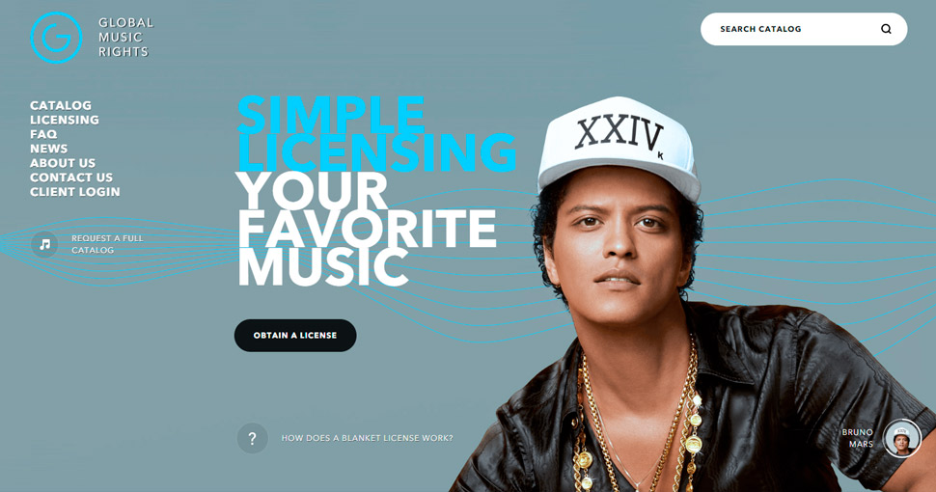Open the Bruno Mars circular avatar thumbnail
The width and height of the screenshot is (936, 492).
click(x=902, y=438)
